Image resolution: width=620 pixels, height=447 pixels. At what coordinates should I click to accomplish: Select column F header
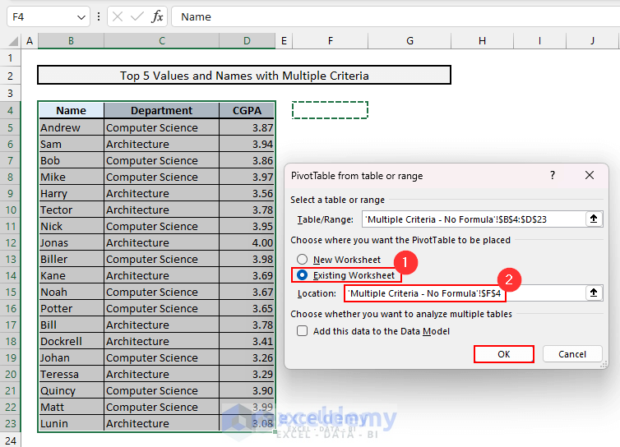(x=331, y=41)
